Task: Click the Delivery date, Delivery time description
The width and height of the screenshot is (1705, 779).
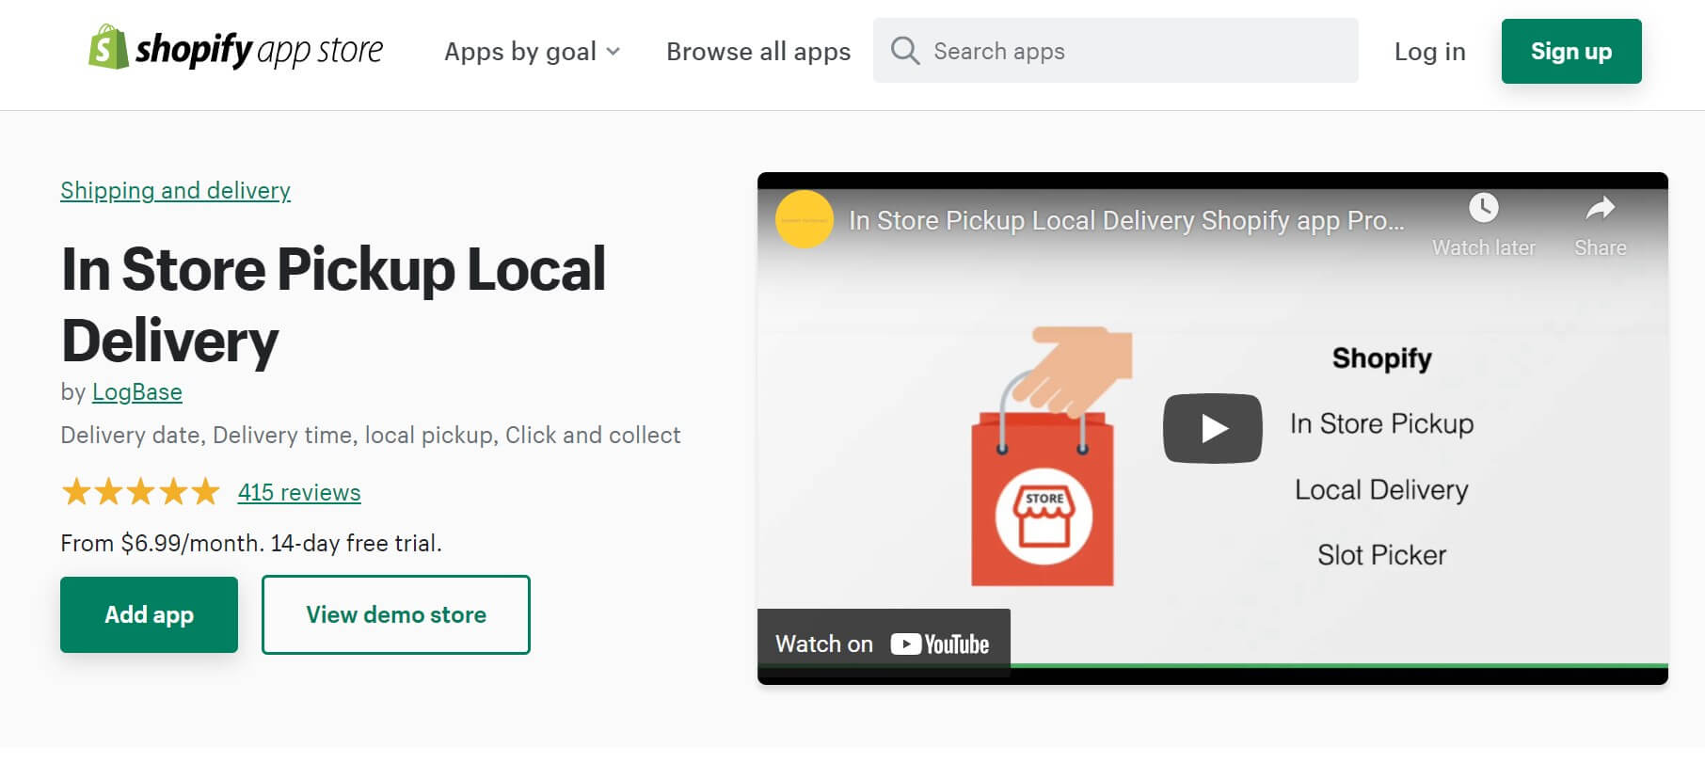Action: click(x=370, y=435)
